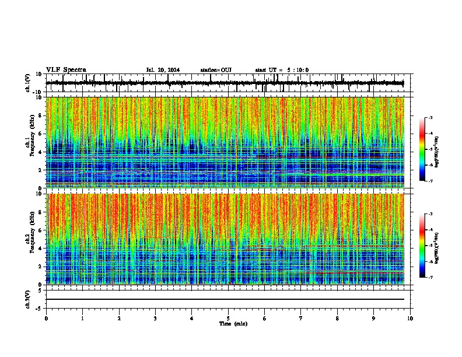Image resolution: width=462 pixels, height=357 pixels.
Task: Click the "station=OUI" header label
Action: (x=216, y=70)
